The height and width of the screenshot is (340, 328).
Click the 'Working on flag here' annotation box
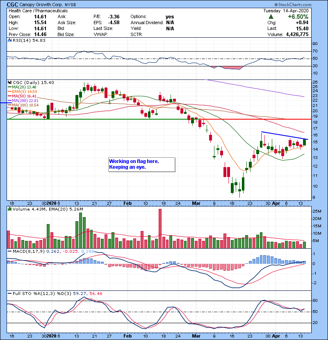141,164
